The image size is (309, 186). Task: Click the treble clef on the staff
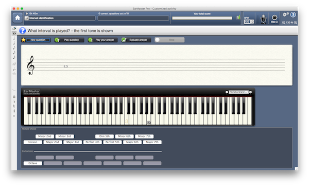click(x=30, y=65)
